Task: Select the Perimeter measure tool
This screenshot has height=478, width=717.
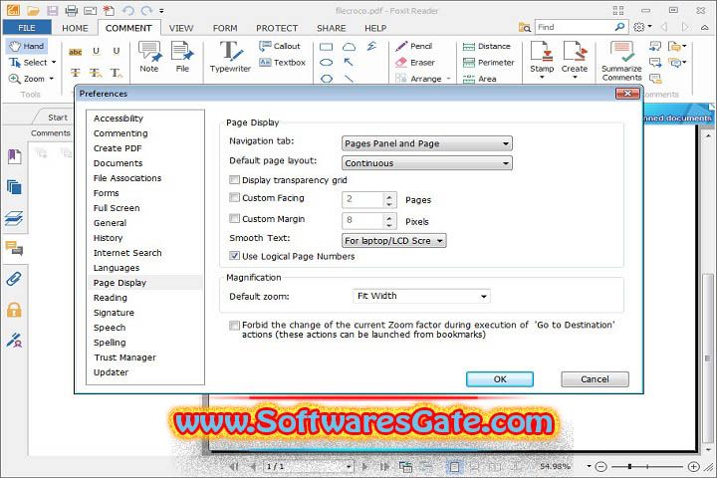Action: pos(488,63)
